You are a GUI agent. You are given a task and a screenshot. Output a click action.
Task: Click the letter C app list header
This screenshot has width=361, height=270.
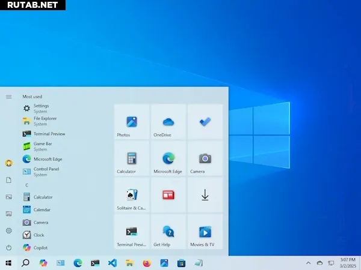pos(26,185)
